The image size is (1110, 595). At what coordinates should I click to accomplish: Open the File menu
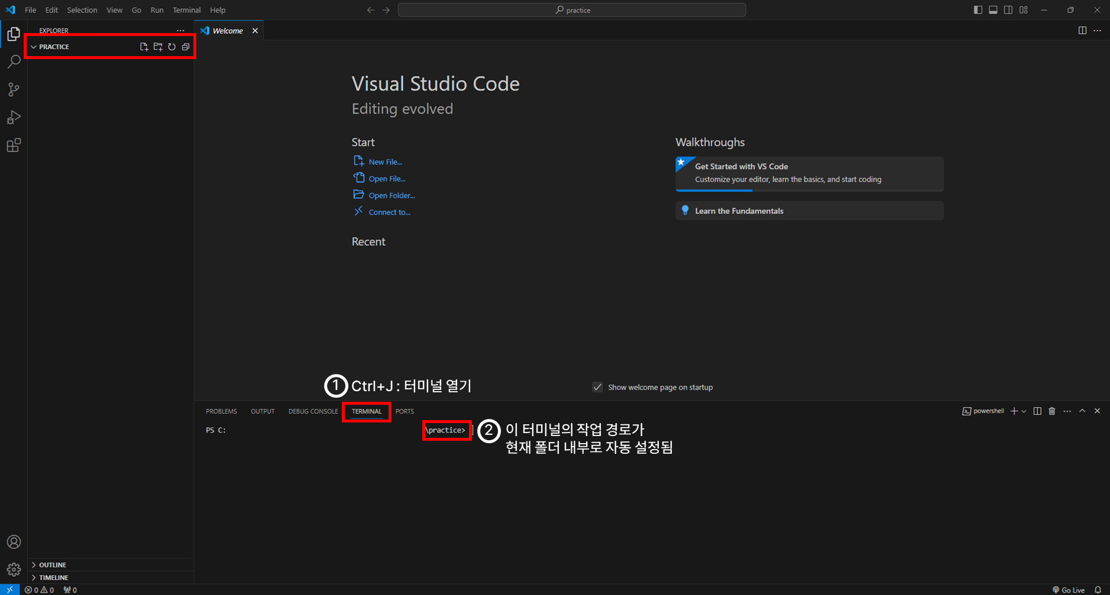click(31, 10)
